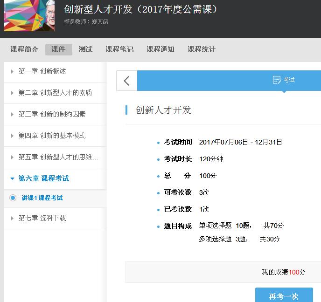Expand the 第二章 创新型人才的素质 chapter arrow
The image size is (321, 302).
pos(12,93)
